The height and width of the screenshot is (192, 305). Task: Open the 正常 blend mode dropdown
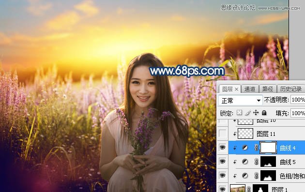(x=241, y=101)
